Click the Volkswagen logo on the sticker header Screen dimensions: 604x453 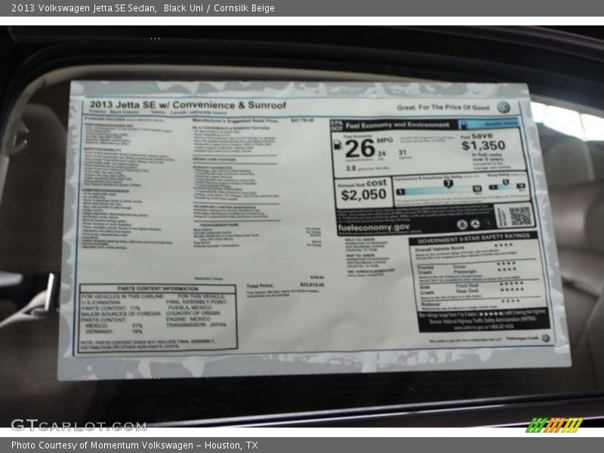(x=503, y=107)
